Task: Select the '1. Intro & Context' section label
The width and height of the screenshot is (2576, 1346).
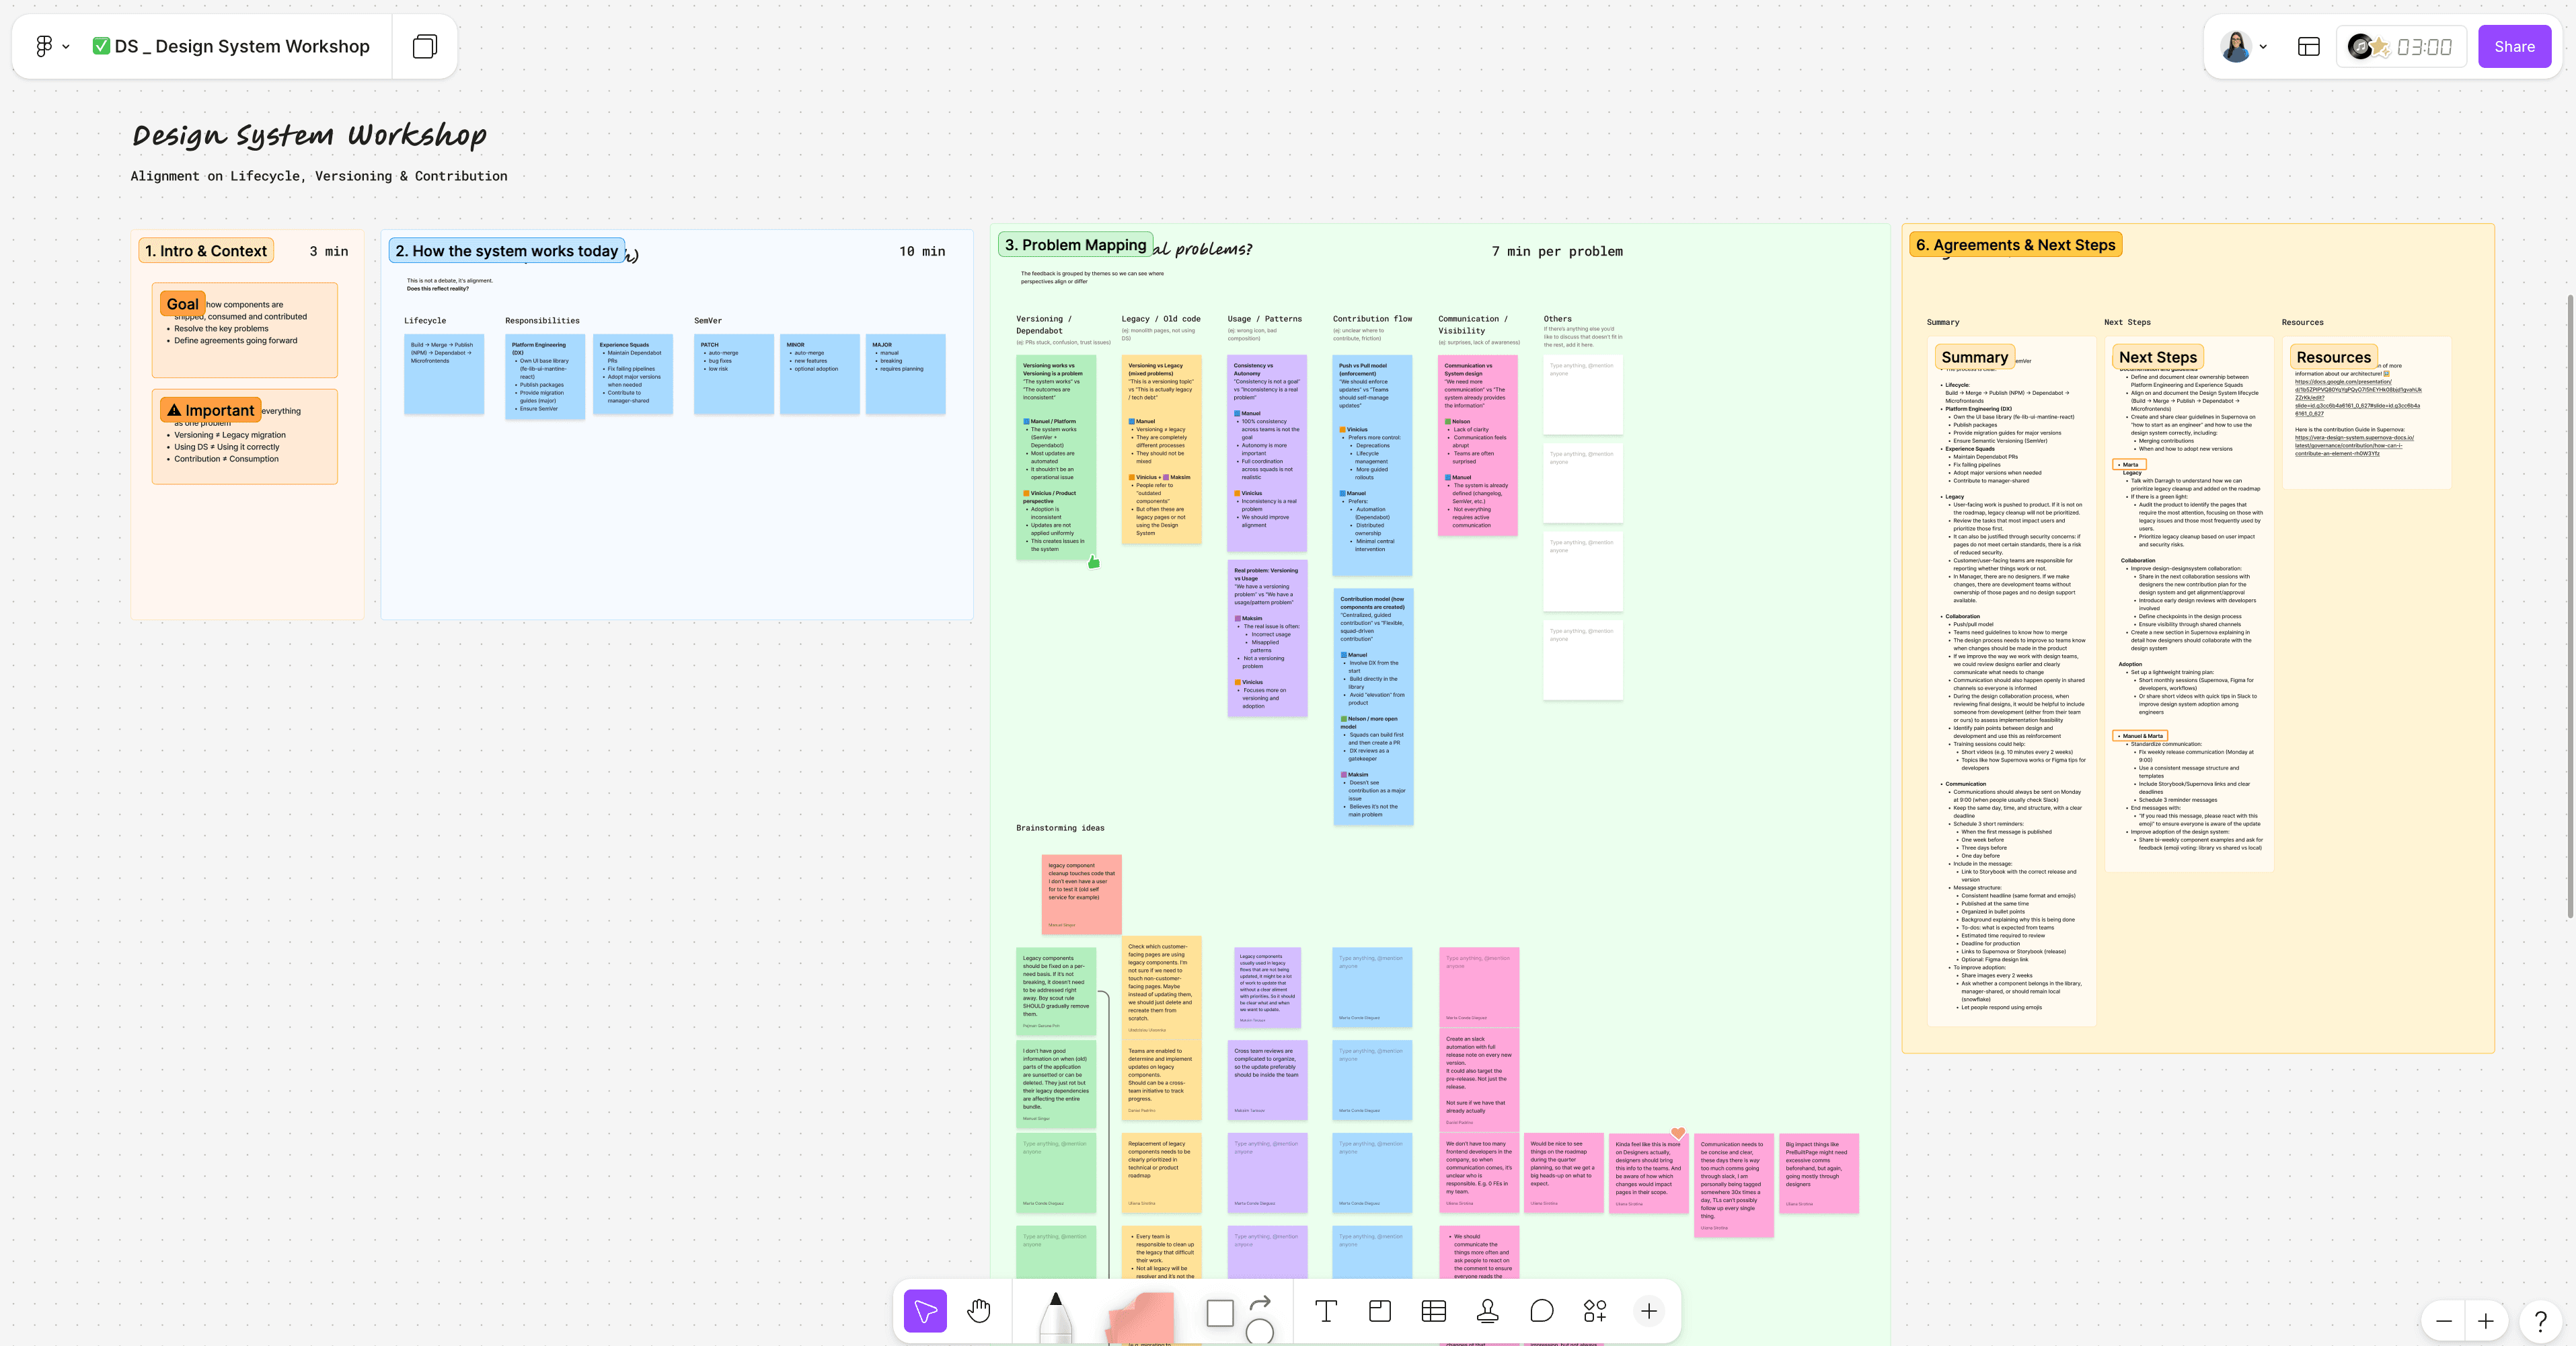Action: (206, 251)
